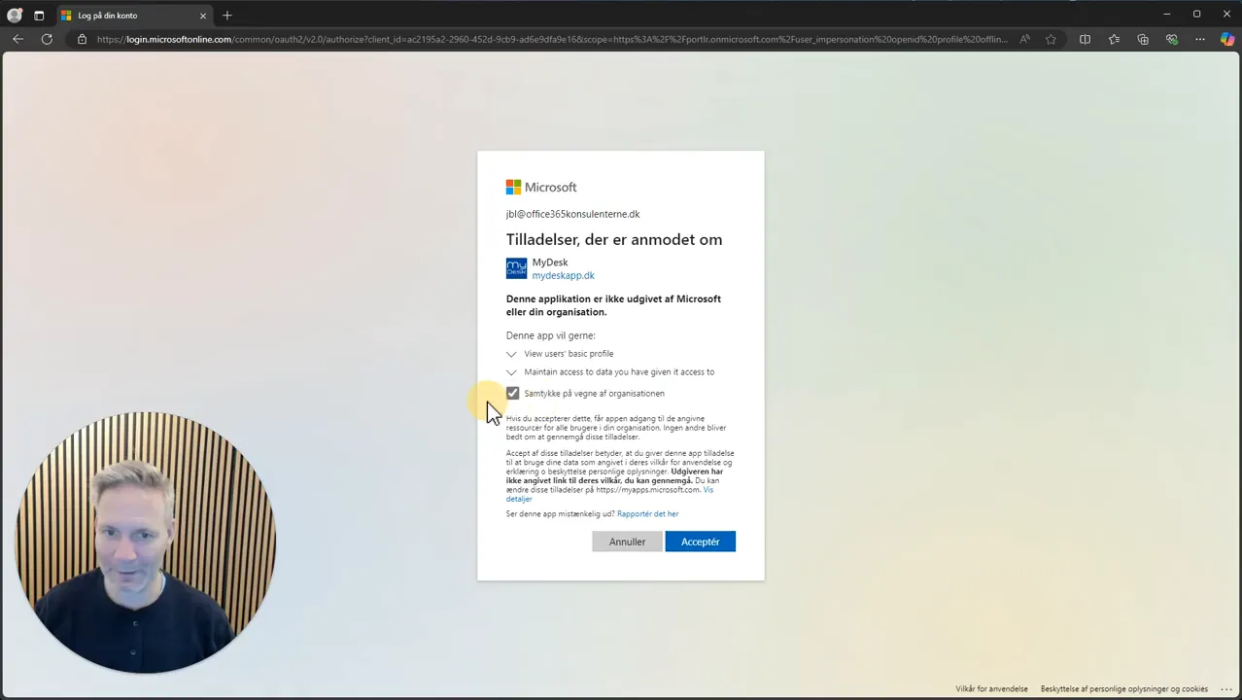The width and height of the screenshot is (1242, 700).
Task: View site information lock icon
Action: point(82,39)
